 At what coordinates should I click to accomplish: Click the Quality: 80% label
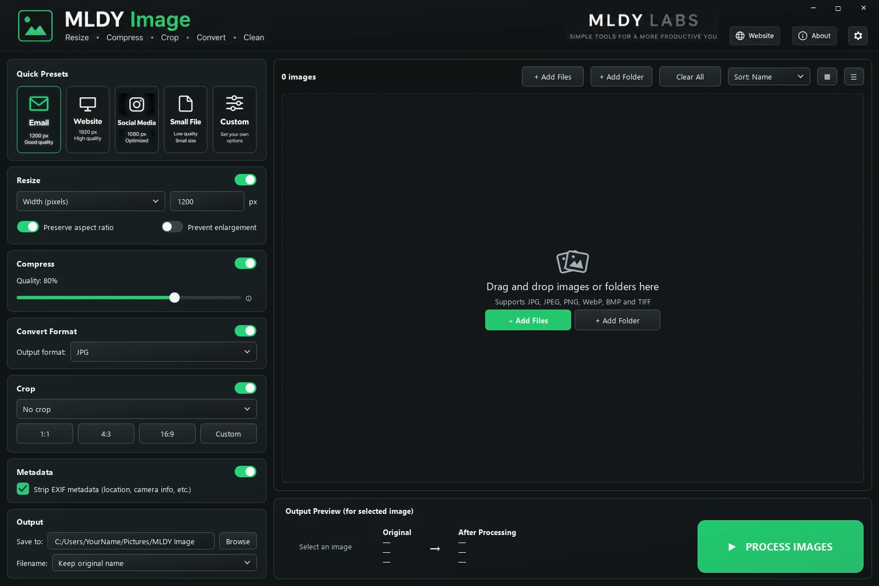[x=37, y=280]
